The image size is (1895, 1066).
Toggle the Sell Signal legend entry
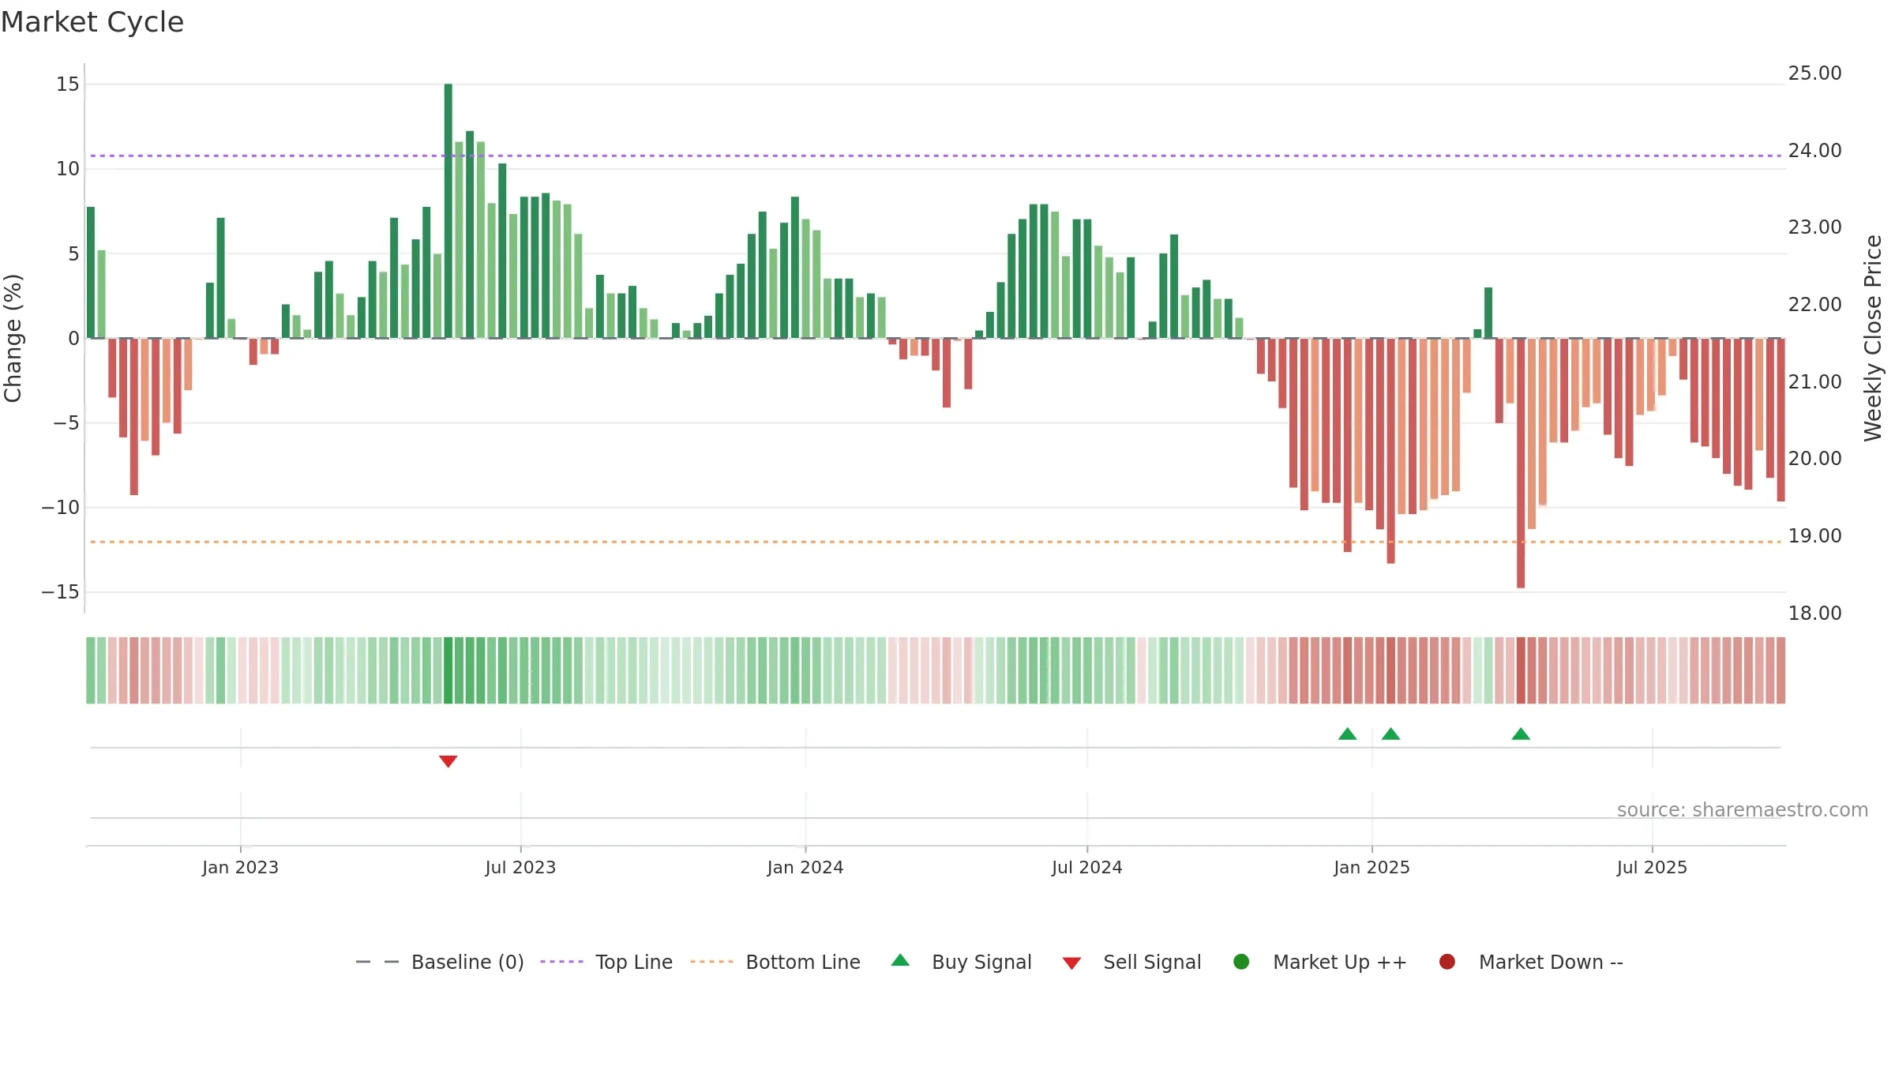click(x=1131, y=962)
